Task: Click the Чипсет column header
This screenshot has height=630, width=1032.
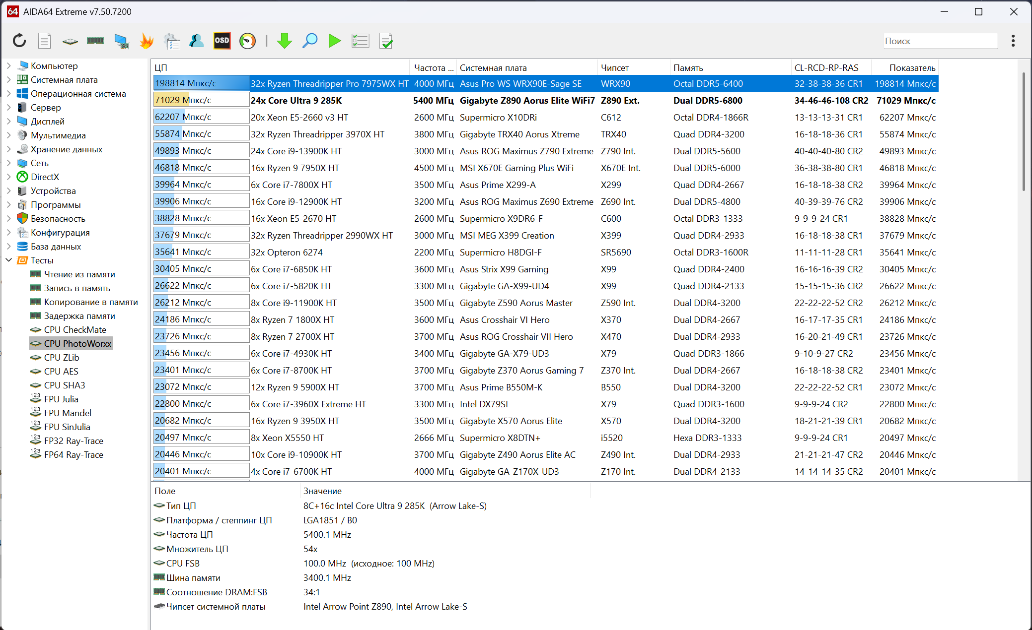Action: coord(614,68)
